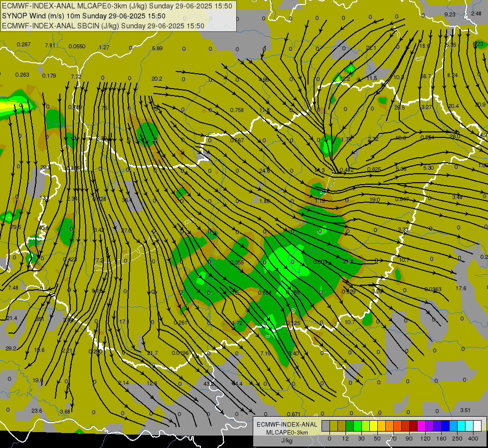The image size is (488, 448).
Task: Click the map value 0.625
Action: click(374, 169)
